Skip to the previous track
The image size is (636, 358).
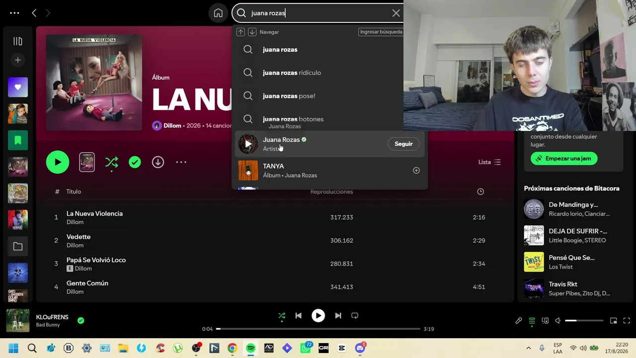coord(298,316)
